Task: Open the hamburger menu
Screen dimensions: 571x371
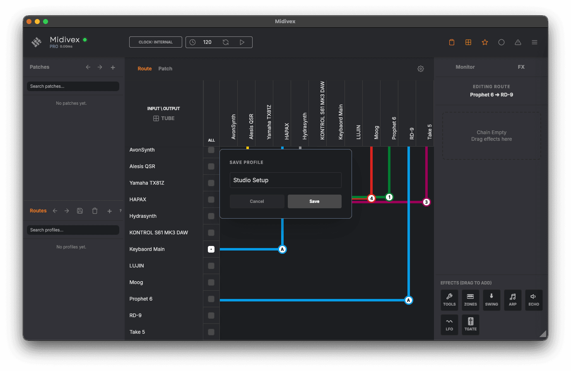Action: point(535,42)
